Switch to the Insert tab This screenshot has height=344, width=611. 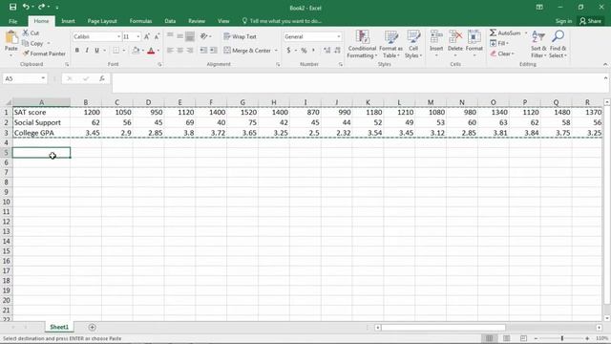[x=68, y=21]
